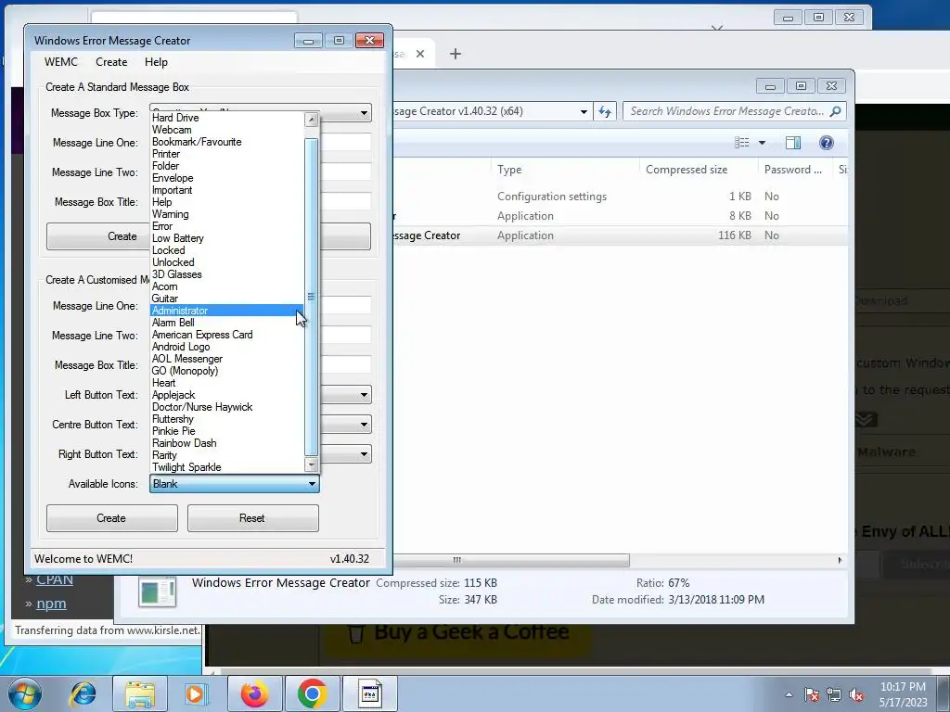Switch to Firefox in the taskbar
The image size is (950, 712).
coord(254,693)
